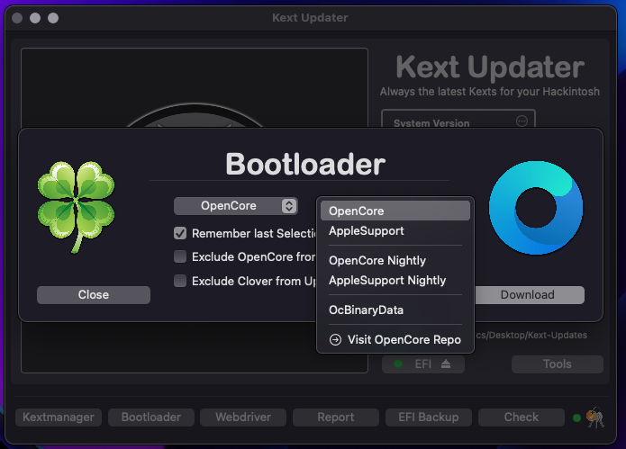This screenshot has height=449, width=626.
Task: Click the Check button
Action: 521,418
